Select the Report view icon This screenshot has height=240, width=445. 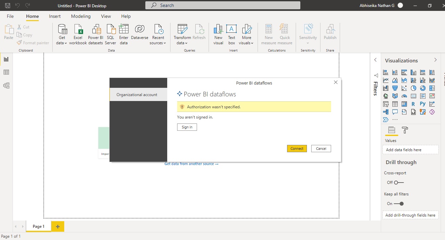(x=6, y=59)
